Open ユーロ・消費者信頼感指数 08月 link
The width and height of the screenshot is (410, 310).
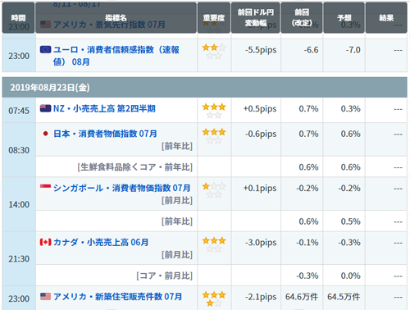tap(116, 56)
